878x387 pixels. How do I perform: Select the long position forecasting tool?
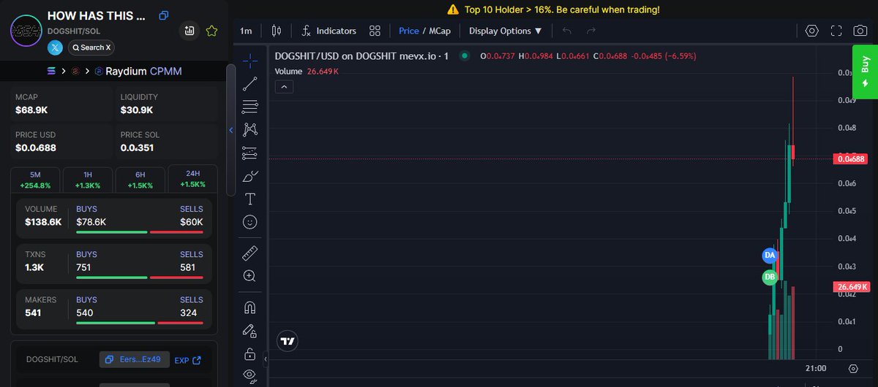point(249,153)
